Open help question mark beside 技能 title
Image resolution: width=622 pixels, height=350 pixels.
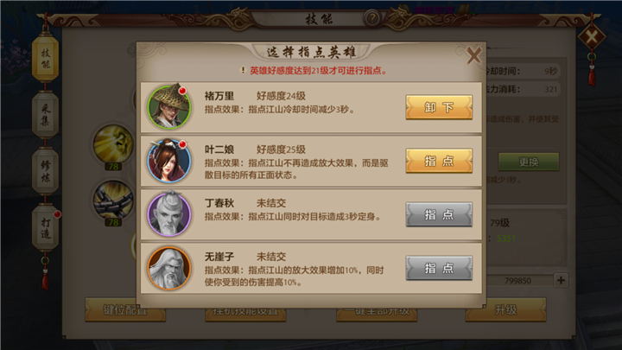tap(371, 18)
